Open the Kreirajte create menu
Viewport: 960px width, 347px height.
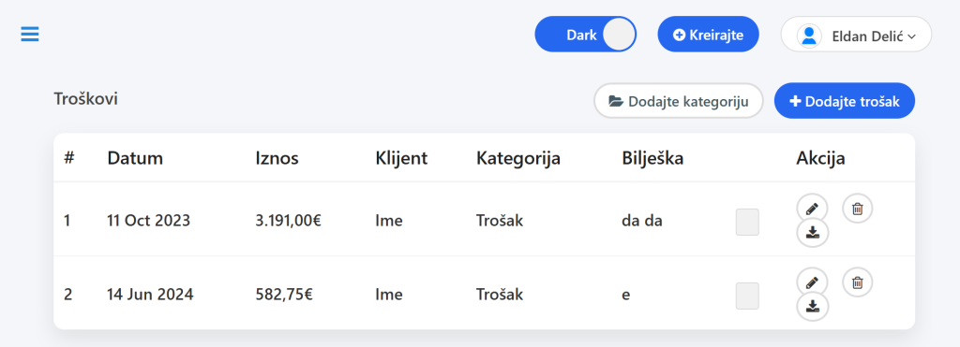(x=708, y=35)
